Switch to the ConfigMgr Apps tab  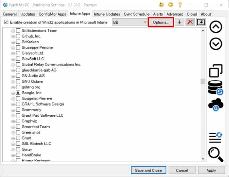52,14
